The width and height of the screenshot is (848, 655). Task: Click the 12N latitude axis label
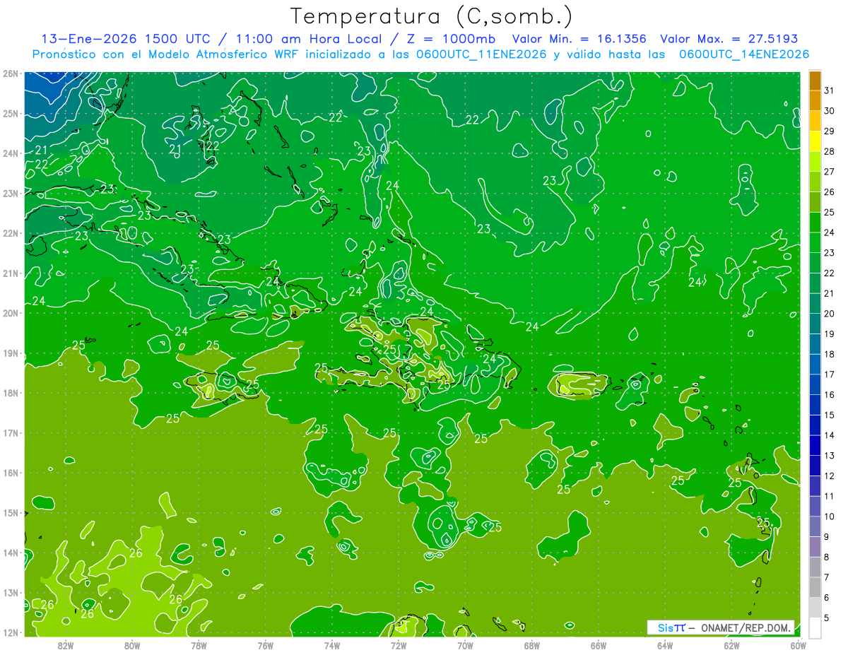[10, 632]
